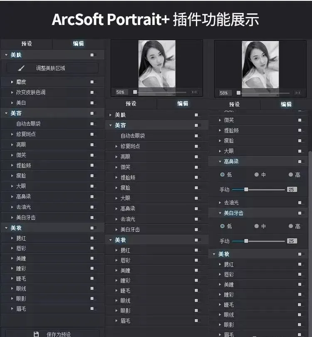
Task: Expand 大眼 row in right panel
Action: (220, 151)
